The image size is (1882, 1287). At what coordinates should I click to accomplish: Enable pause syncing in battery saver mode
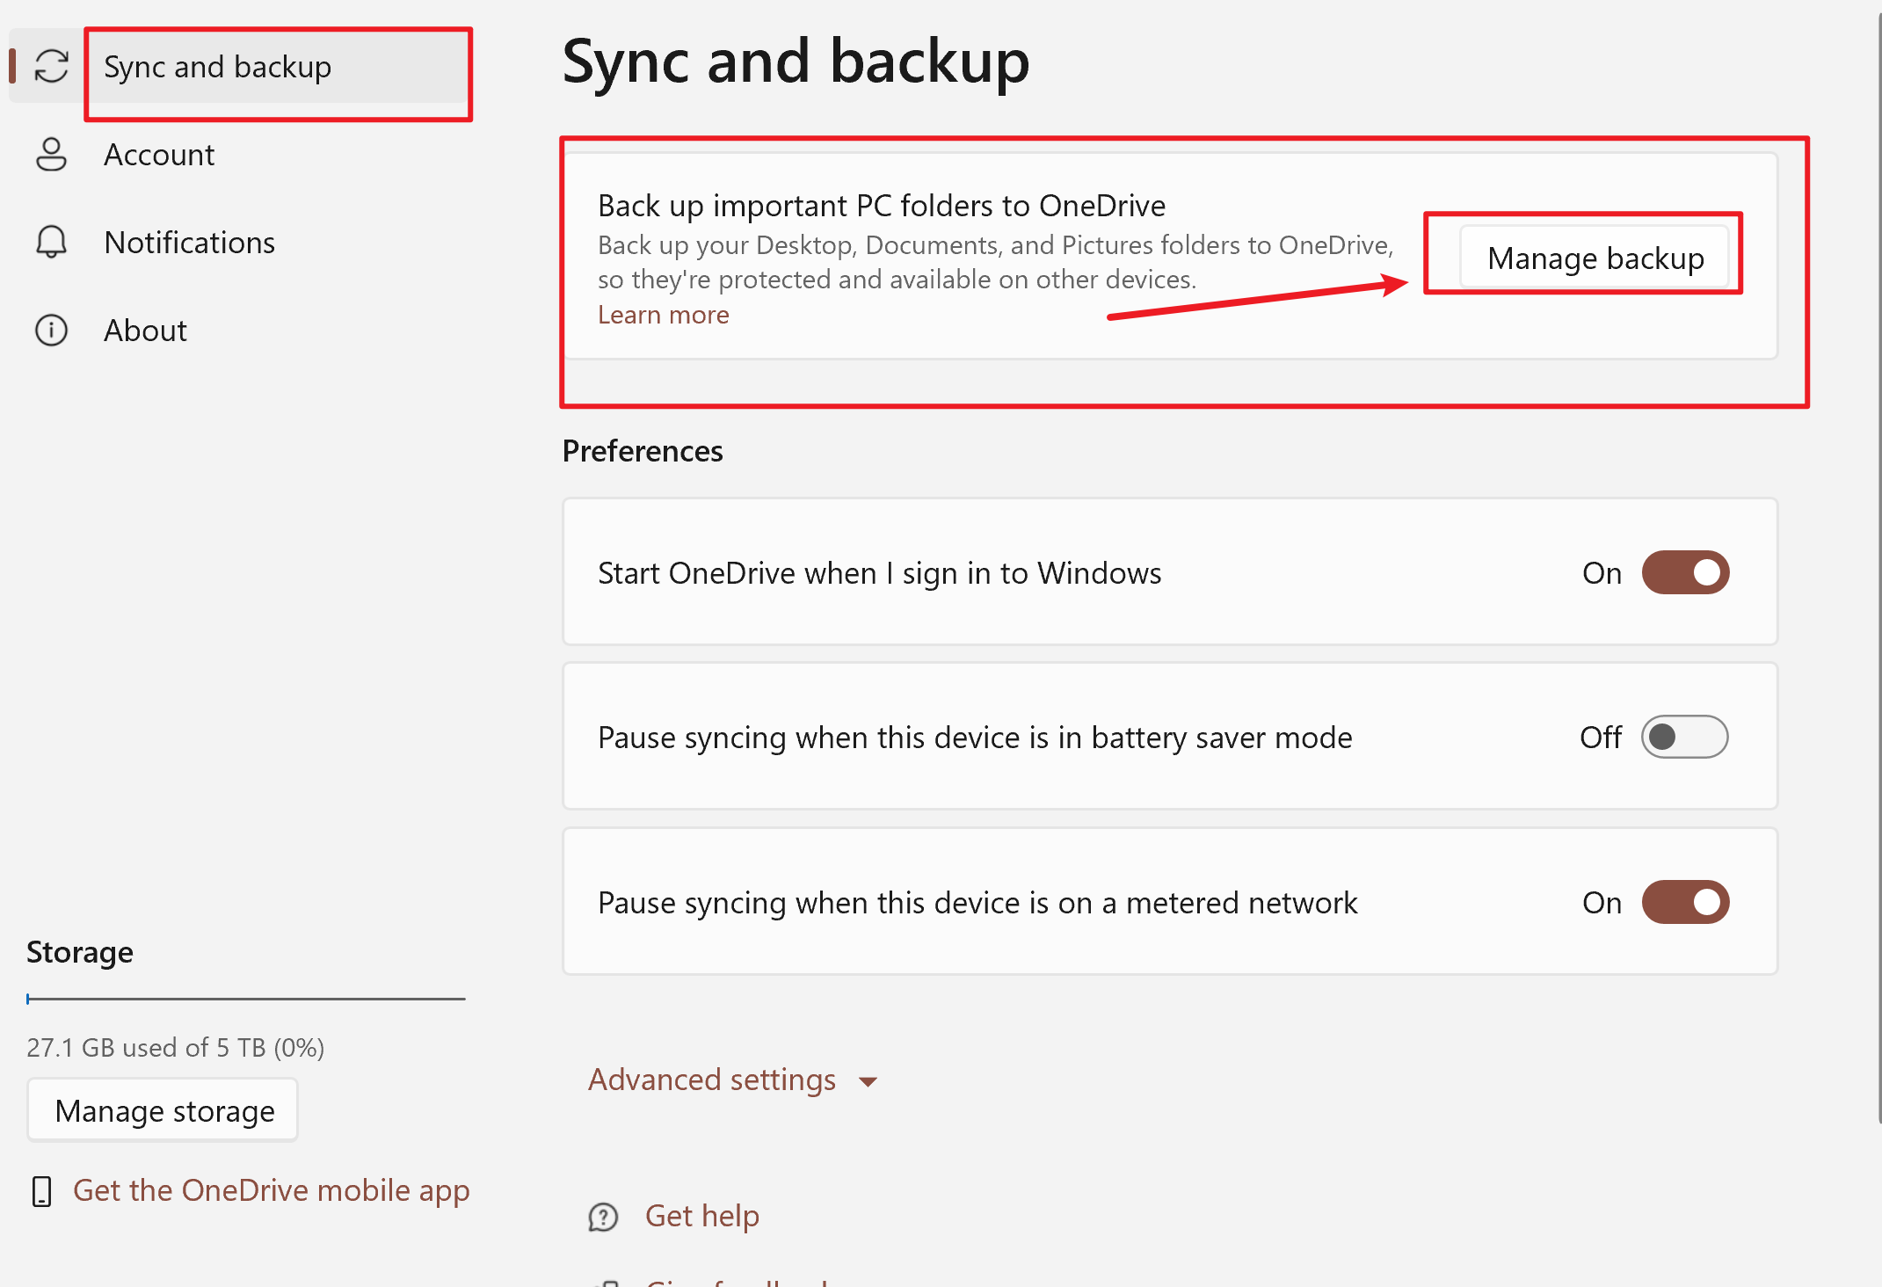coord(1684,738)
